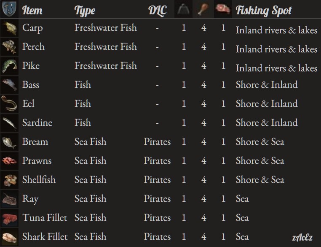Open the Sardine item name
The width and height of the screenshot is (321, 247).
pos(37,123)
